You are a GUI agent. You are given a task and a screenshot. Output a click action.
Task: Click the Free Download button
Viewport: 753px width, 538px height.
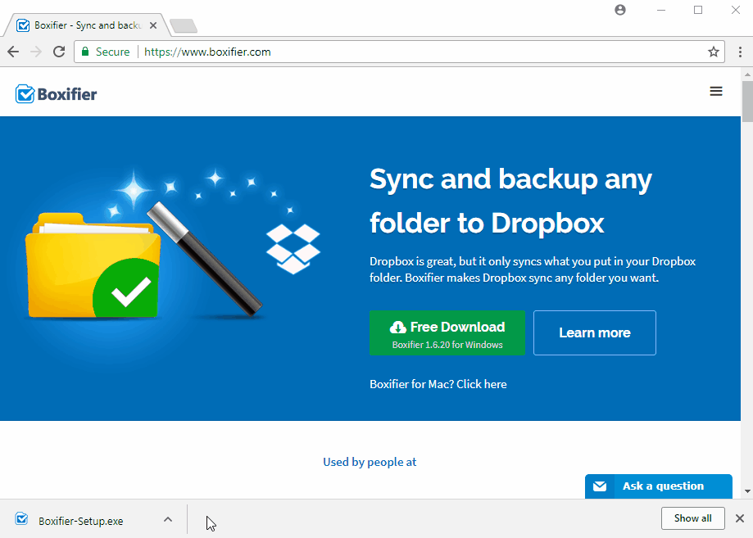pyautogui.click(x=447, y=333)
